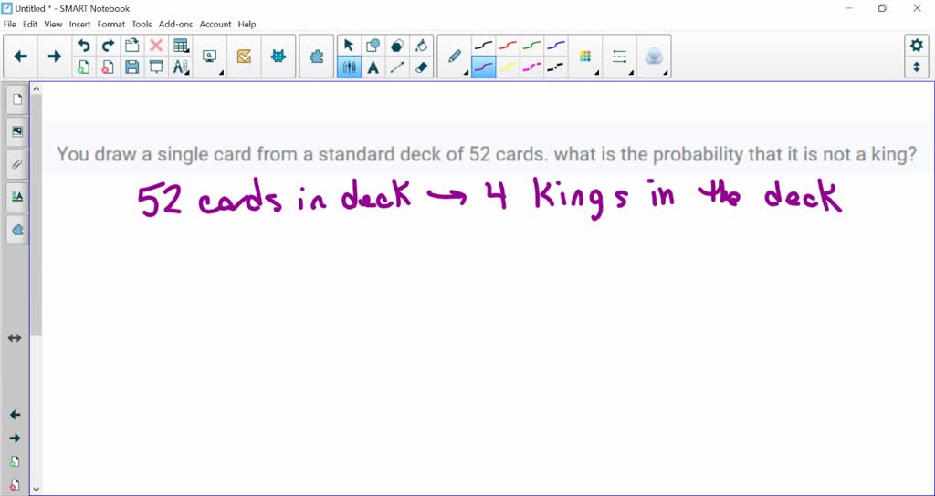Select the magenta dashed pen style
This screenshot has width=935, height=496.
click(x=531, y=67)
